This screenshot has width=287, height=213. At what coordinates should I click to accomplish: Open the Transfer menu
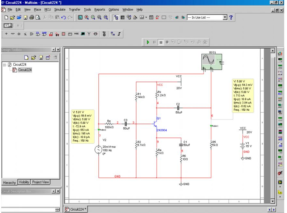tap(74, 9)
